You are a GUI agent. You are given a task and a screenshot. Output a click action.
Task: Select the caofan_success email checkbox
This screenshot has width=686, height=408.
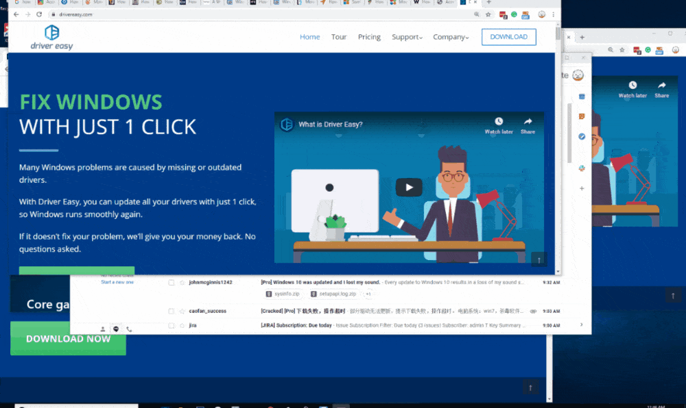(171, 311)
